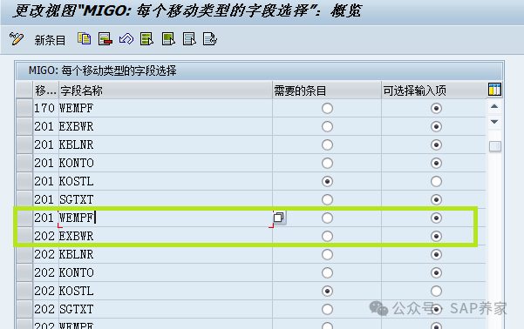Viewport: 524px width, 329px height.
Task: Select optional entry radio for 202 EXBWR
Action: coord(436,236)
